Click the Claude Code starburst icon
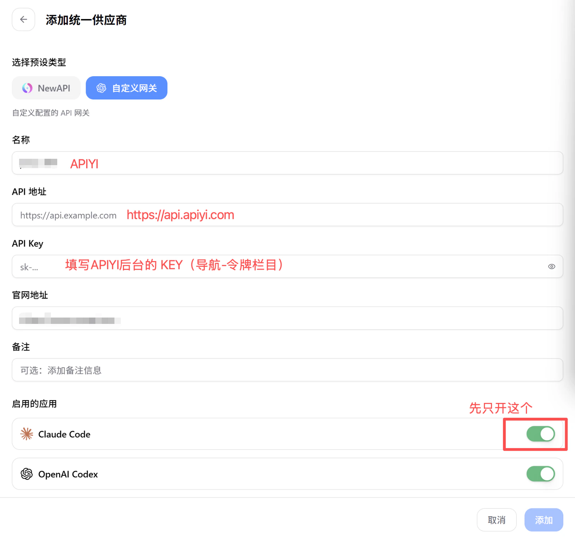 click(x=26, y=434)
